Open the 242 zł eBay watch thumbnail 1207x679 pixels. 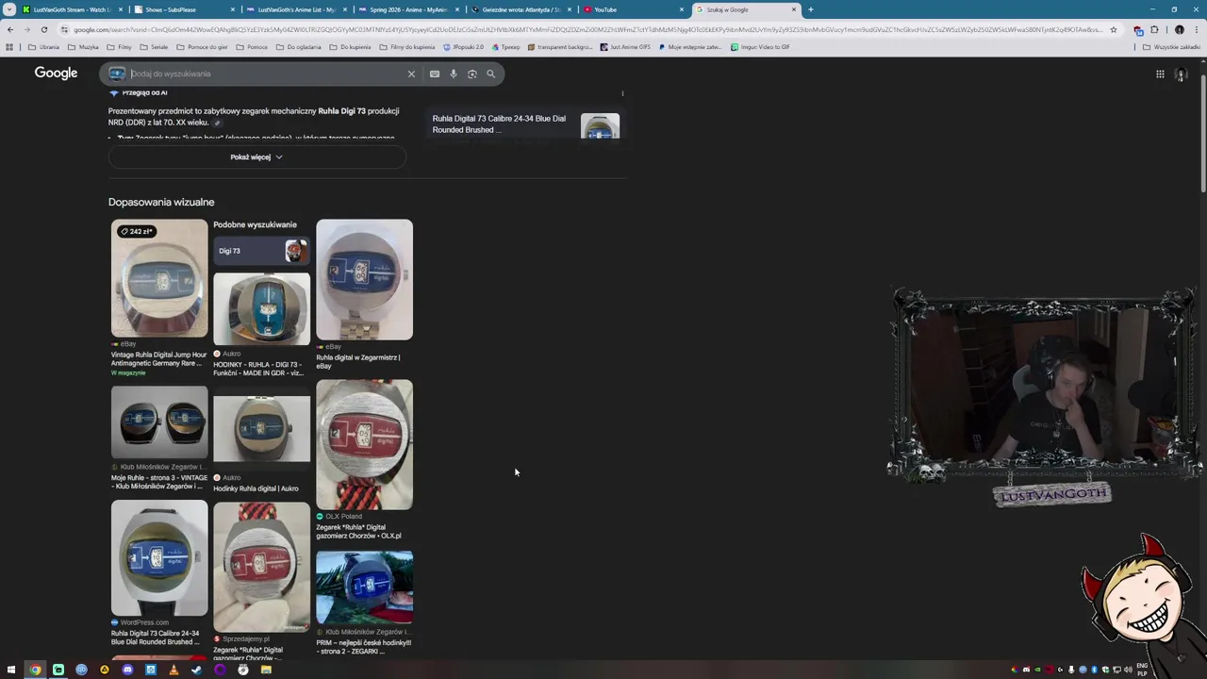click(159, 278)
